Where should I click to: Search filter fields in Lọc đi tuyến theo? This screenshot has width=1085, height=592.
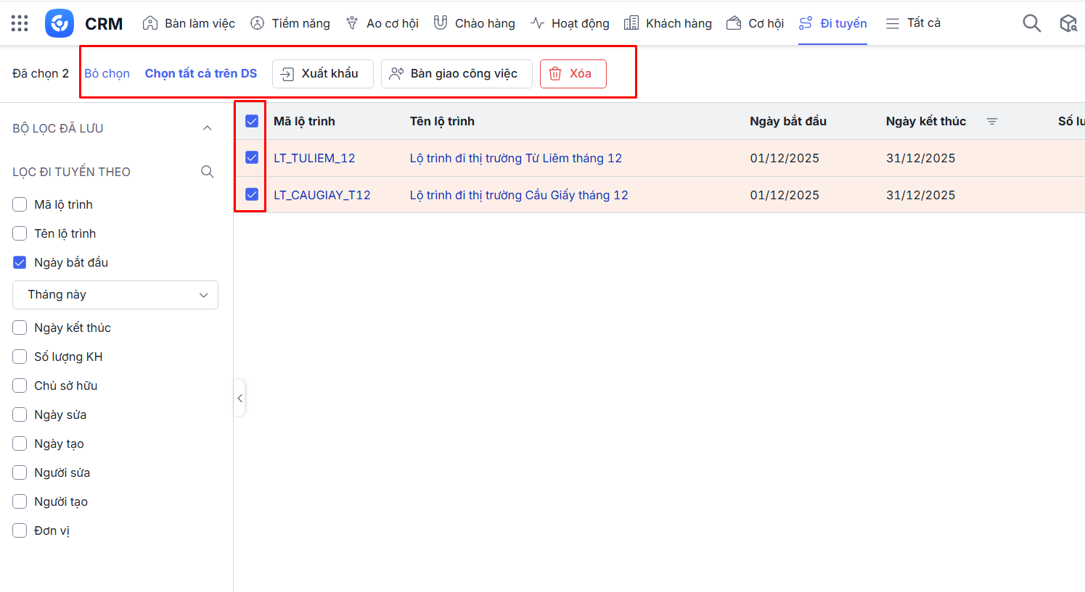(x=208, y=172)
